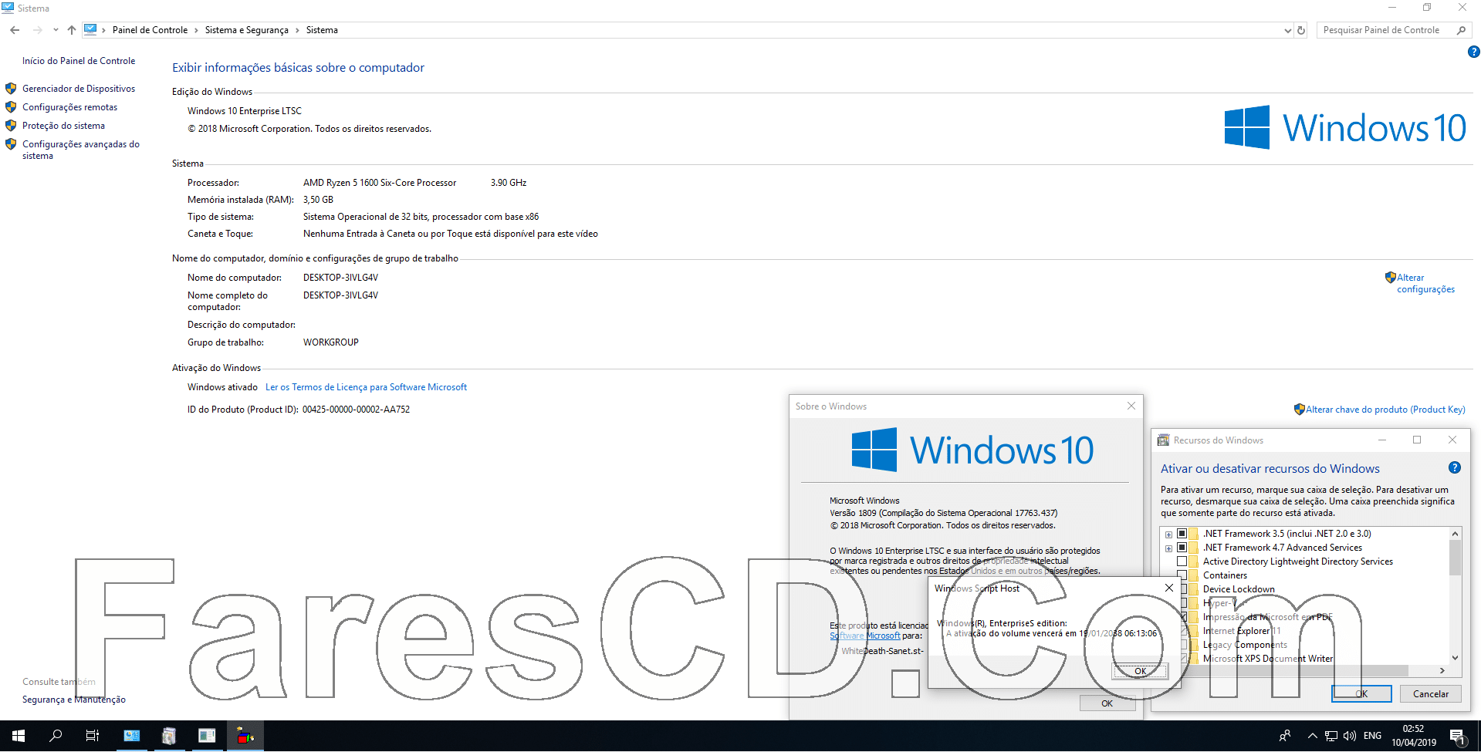Enable the Containers feature checkbox
The image size is (1481, 752).
coord(1182,575)
